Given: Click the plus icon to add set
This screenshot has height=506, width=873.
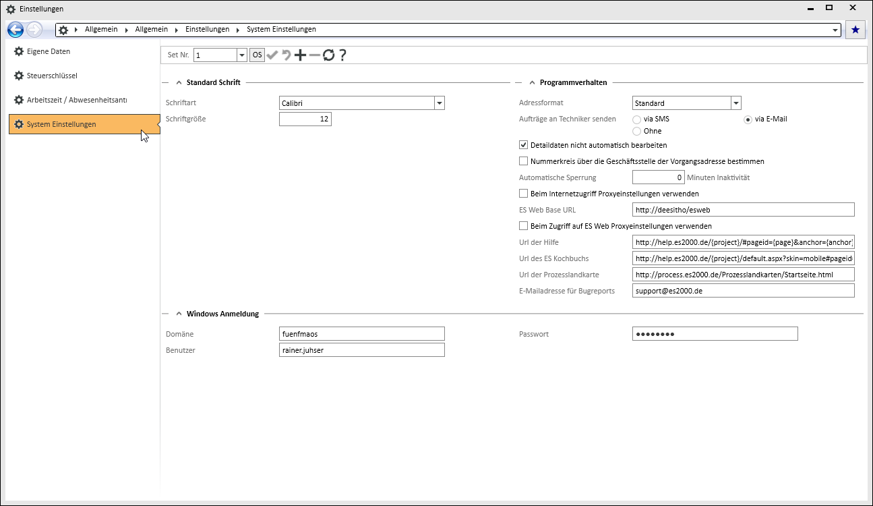Looking at the screenshot, I should 301,55.
